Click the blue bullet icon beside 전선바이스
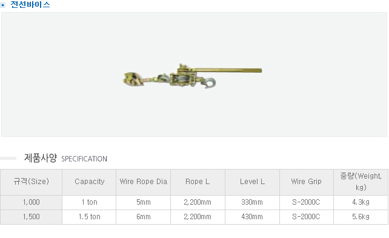The height and width of the screenshot is (238, 389). coord(3,5)
